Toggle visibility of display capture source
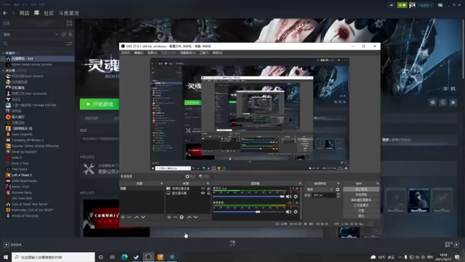 tap(203, 193)
